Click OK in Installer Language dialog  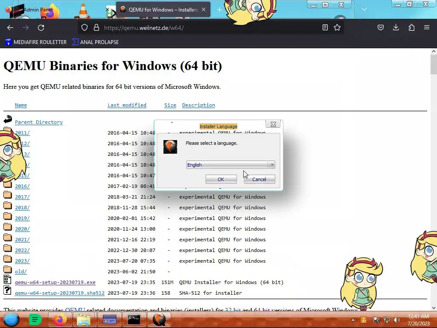coord(221,179)
